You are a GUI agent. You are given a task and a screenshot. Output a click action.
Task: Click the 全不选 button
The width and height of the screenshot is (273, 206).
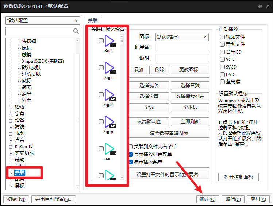click(190, 108)
